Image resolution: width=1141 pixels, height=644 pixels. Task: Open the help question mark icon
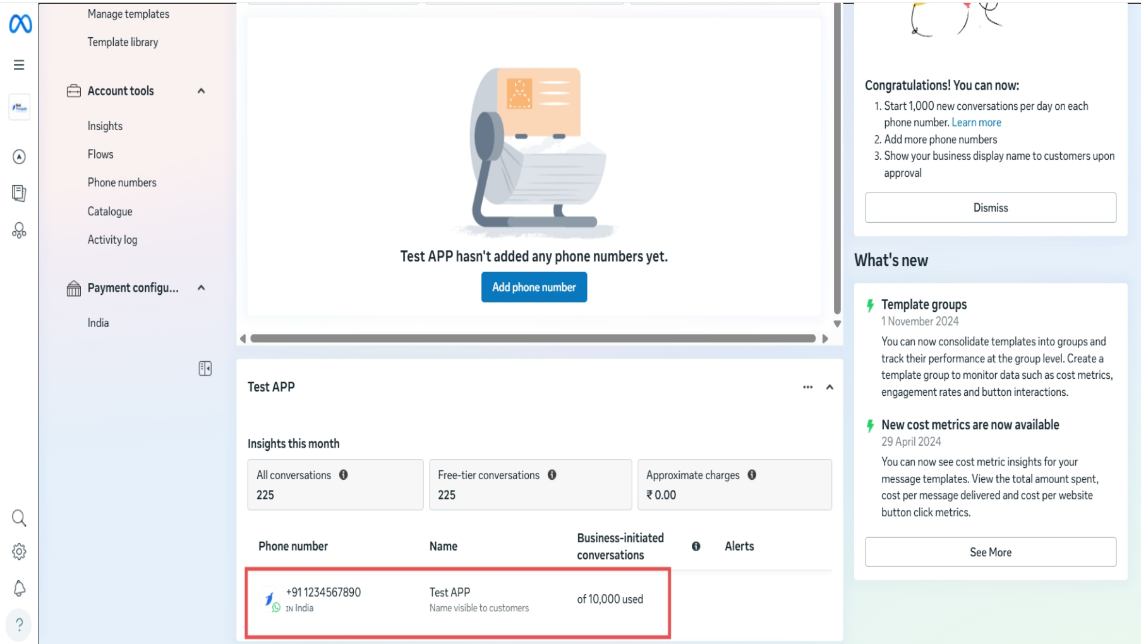(x=19, y=624)
